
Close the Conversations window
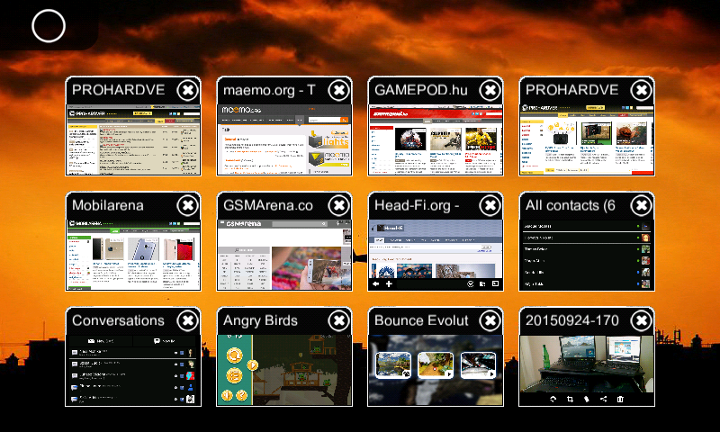pyautogui.click(x=188, y=321)
